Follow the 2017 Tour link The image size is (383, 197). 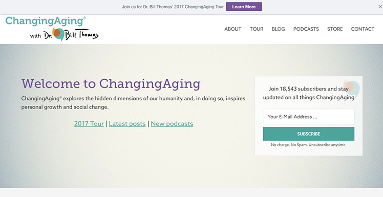pyautogui.click(x=89, y=124)
